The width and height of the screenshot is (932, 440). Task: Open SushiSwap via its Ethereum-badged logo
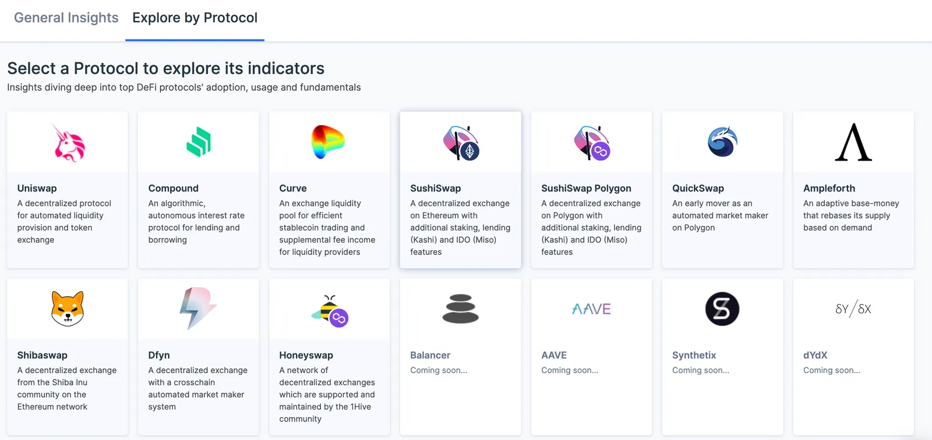click(461, 143)
